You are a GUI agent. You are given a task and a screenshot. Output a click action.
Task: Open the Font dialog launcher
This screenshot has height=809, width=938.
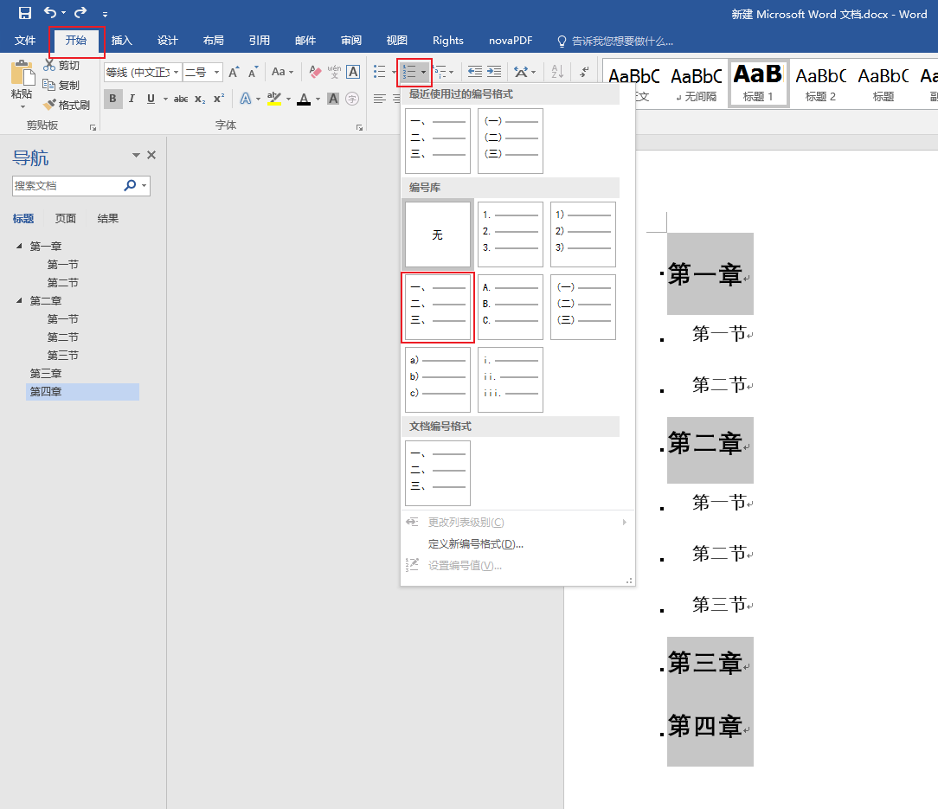(x=359, y=127)
